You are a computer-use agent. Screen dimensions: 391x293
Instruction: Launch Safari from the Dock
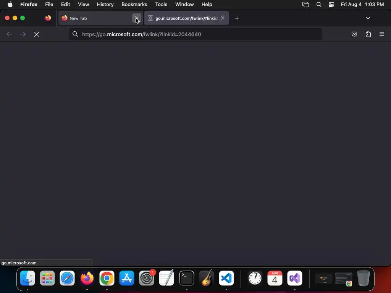67,278
